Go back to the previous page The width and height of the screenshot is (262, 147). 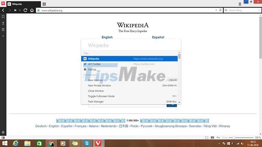(x=3, y=10)
